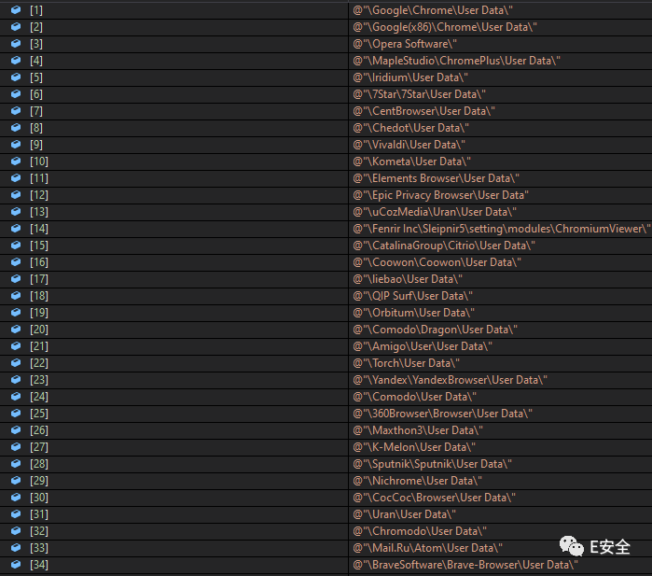652x576 pixels.
Task: Click the Kometa\User Data value
Action: 411,162
